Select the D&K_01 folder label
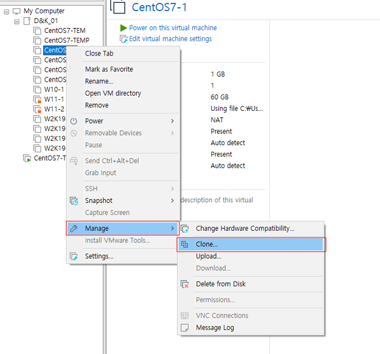 tap(46, 21)
